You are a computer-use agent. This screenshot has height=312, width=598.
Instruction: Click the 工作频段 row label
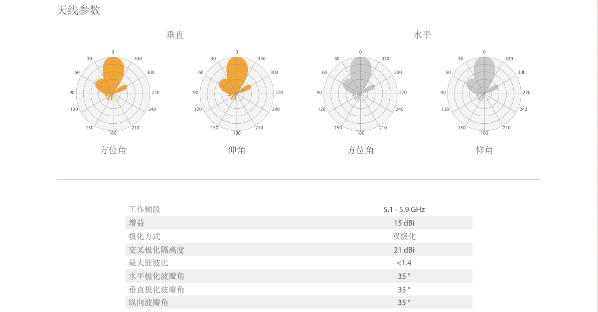pyautogui.click(x=144, y=209)
